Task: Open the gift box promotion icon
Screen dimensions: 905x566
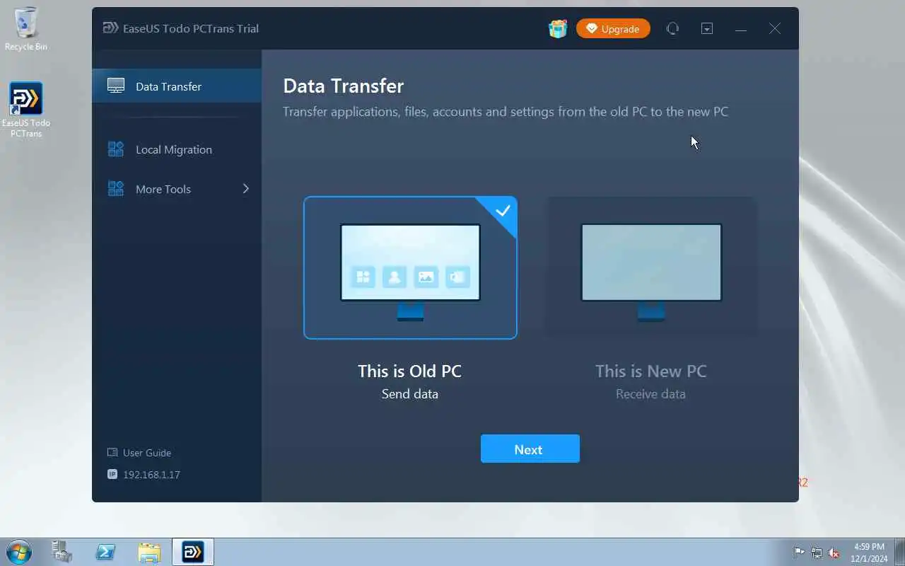Action: coord(558,28)
